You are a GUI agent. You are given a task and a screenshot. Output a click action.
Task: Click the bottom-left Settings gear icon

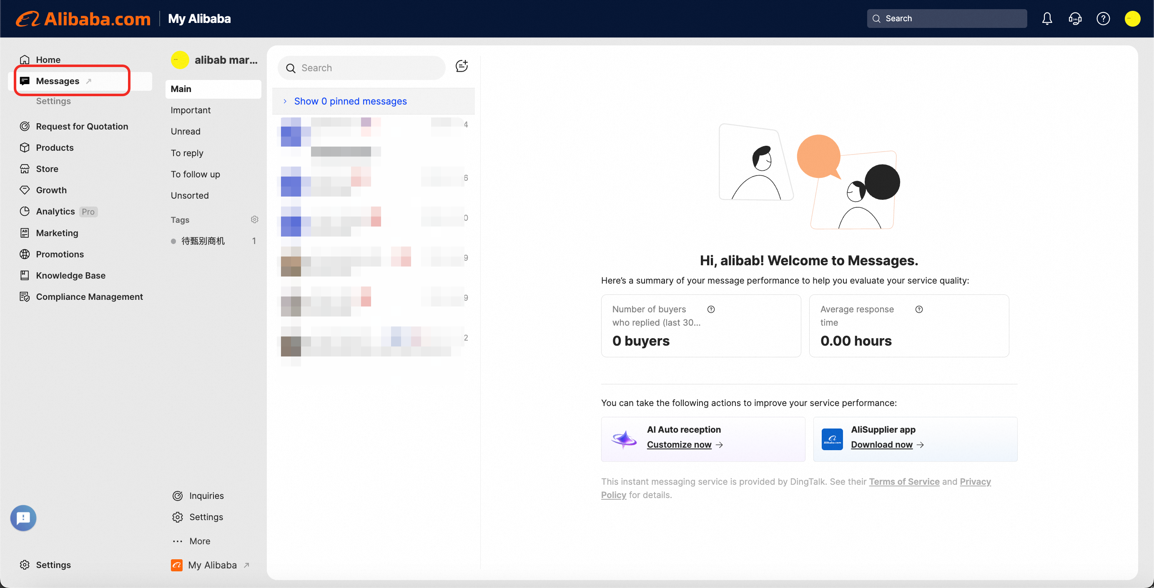[x=25, y=565]
